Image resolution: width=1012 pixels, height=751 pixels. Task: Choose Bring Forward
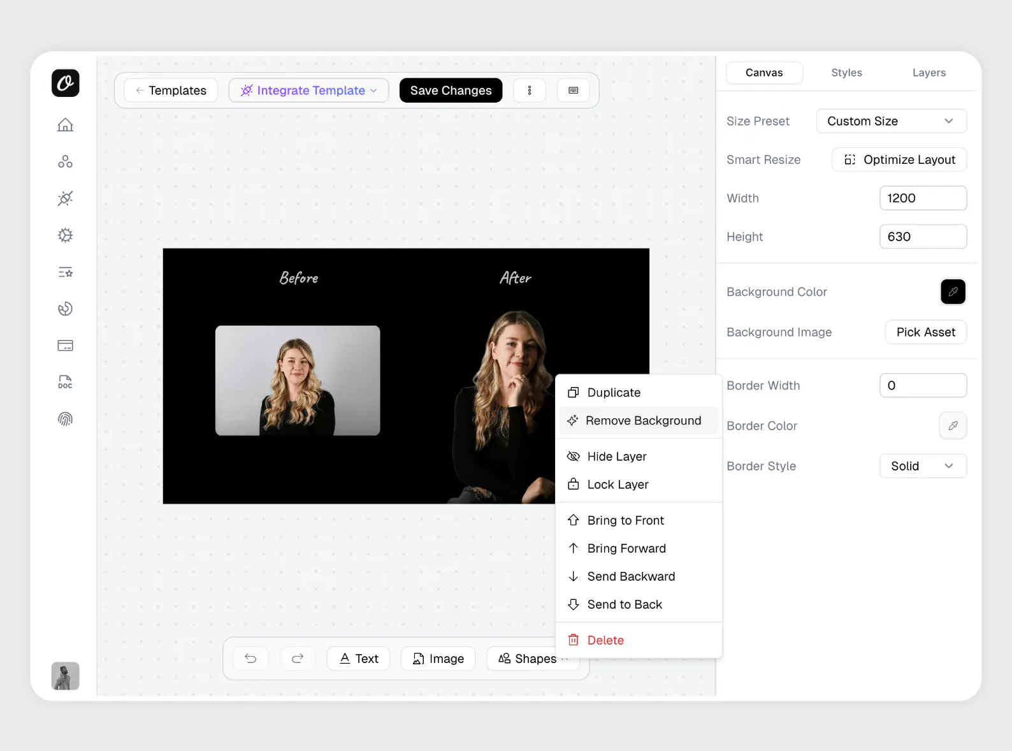click(x=639, y=548)
